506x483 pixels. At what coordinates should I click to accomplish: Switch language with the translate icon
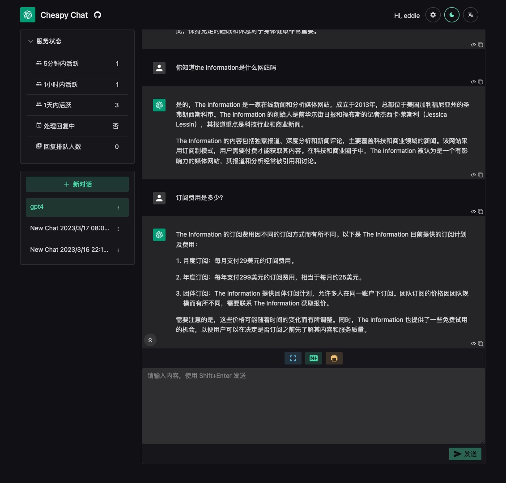tap(471, 15)
